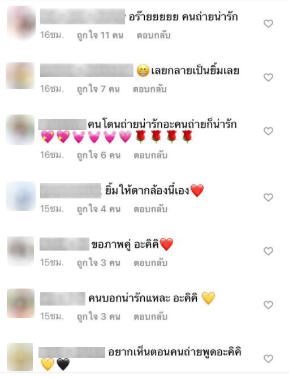The width and height of the screenshot is (289, 377).
Task: Reply to the ขอภาพคู่ comment
Action: (x=150, y=263)
